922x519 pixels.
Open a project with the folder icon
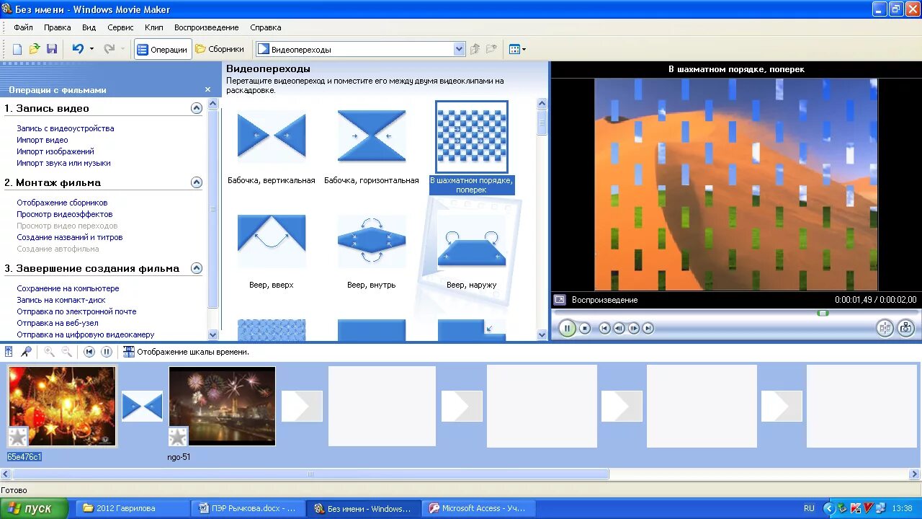pos(35,49)
